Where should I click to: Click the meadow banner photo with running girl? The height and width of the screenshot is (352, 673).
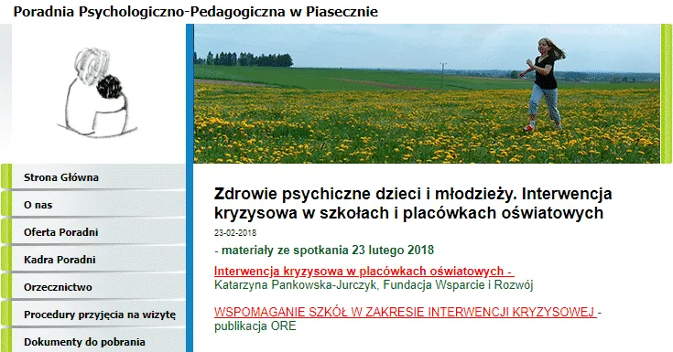click(427, 93)
